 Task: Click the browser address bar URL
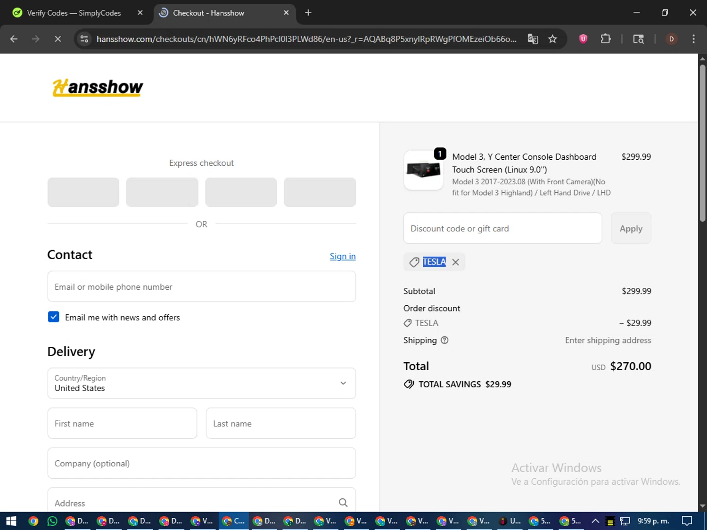tap(306, 39)
